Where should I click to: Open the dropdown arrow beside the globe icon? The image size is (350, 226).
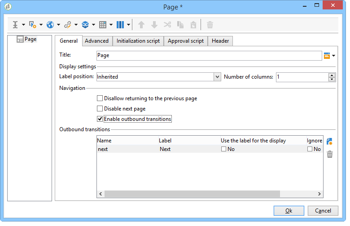58,25
